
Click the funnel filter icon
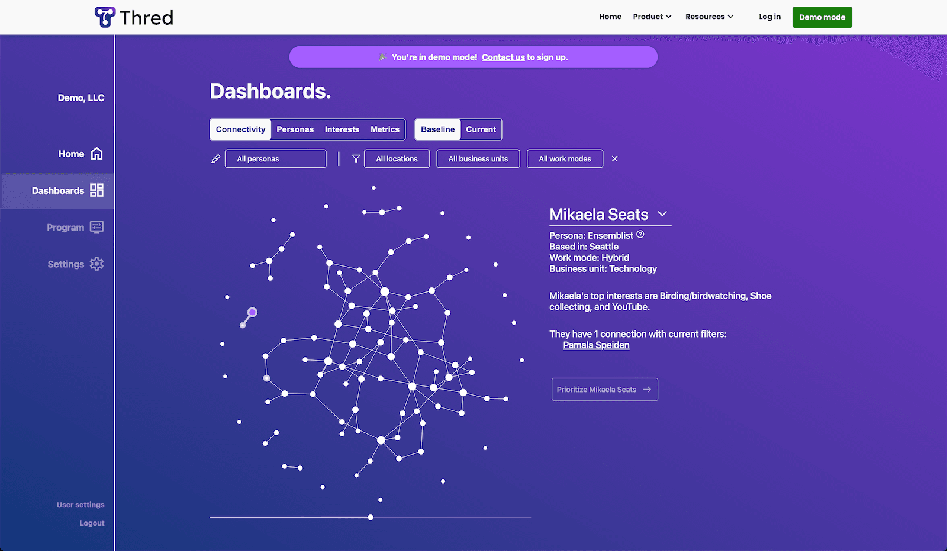[356, 159]
